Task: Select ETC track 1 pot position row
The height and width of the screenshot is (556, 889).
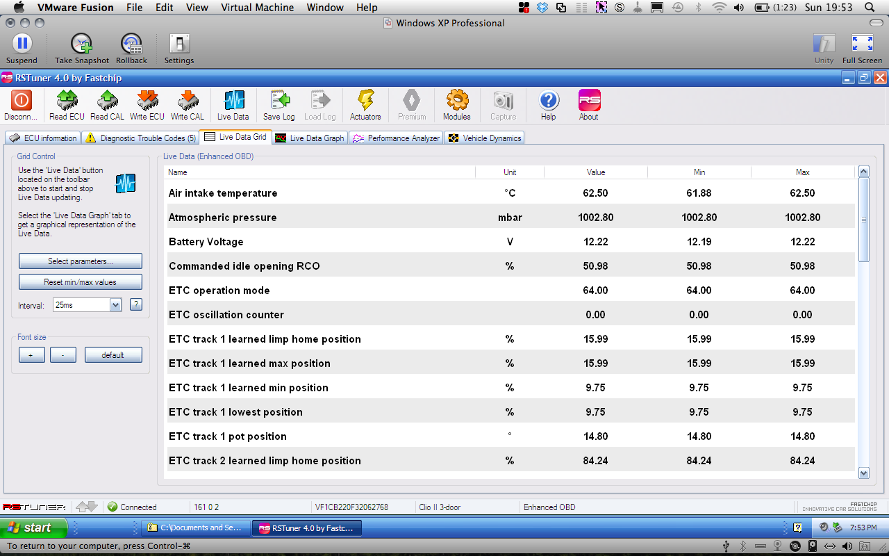Action: tap(510, 436)
